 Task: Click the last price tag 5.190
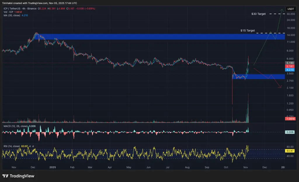(x=290, y=63)
